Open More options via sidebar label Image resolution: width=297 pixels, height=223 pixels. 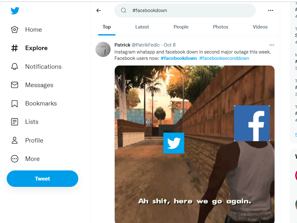32,159
